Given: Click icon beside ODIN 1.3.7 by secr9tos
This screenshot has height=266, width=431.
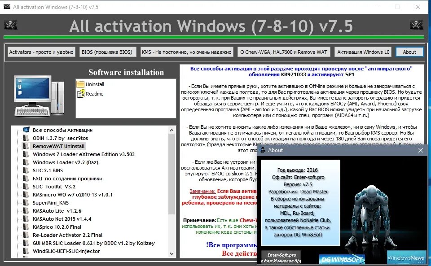Looking at the screenshot, I should [x=26, y=138].
